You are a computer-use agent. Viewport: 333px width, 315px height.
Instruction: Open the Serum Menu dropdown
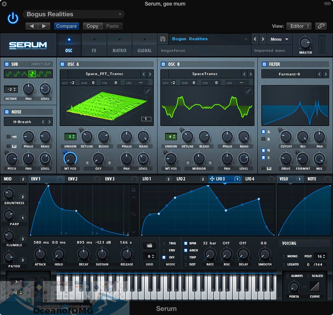[279, 39]
